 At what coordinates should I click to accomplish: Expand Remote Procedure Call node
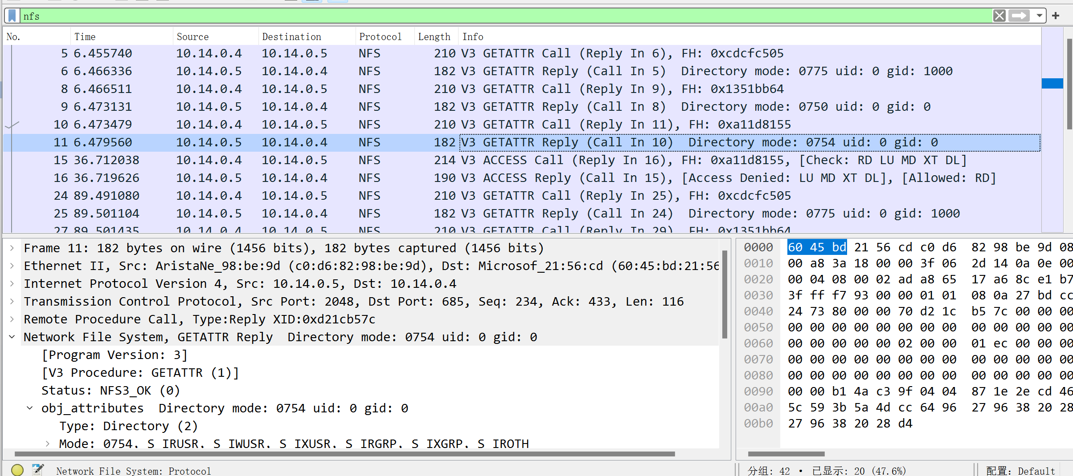tap(12, 319)
